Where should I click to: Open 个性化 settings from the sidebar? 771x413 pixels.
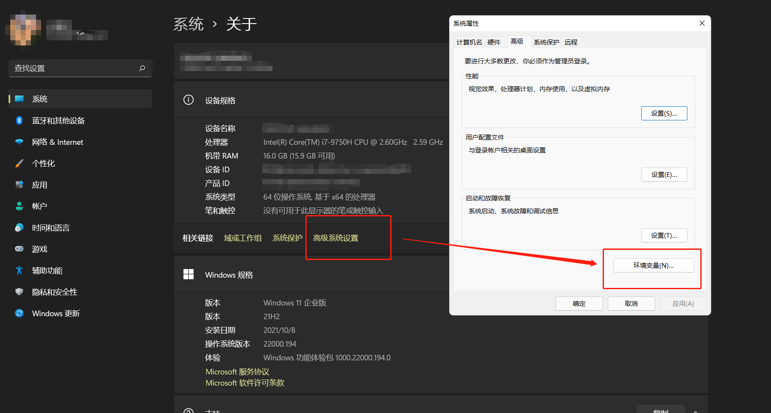(19, 163)
